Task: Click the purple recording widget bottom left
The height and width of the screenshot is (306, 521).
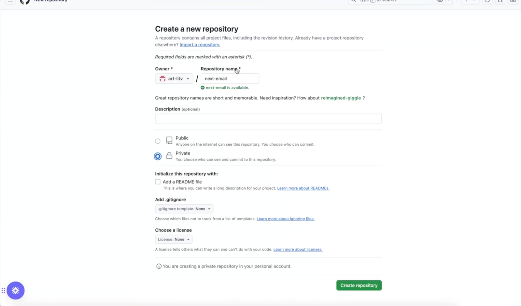Action: point(15,290)
